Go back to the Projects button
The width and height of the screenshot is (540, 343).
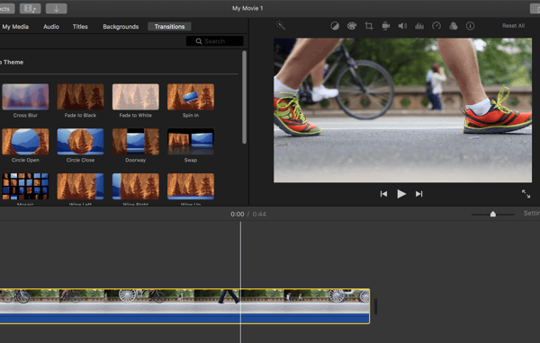pyautogui.click(x=7, y=9)
